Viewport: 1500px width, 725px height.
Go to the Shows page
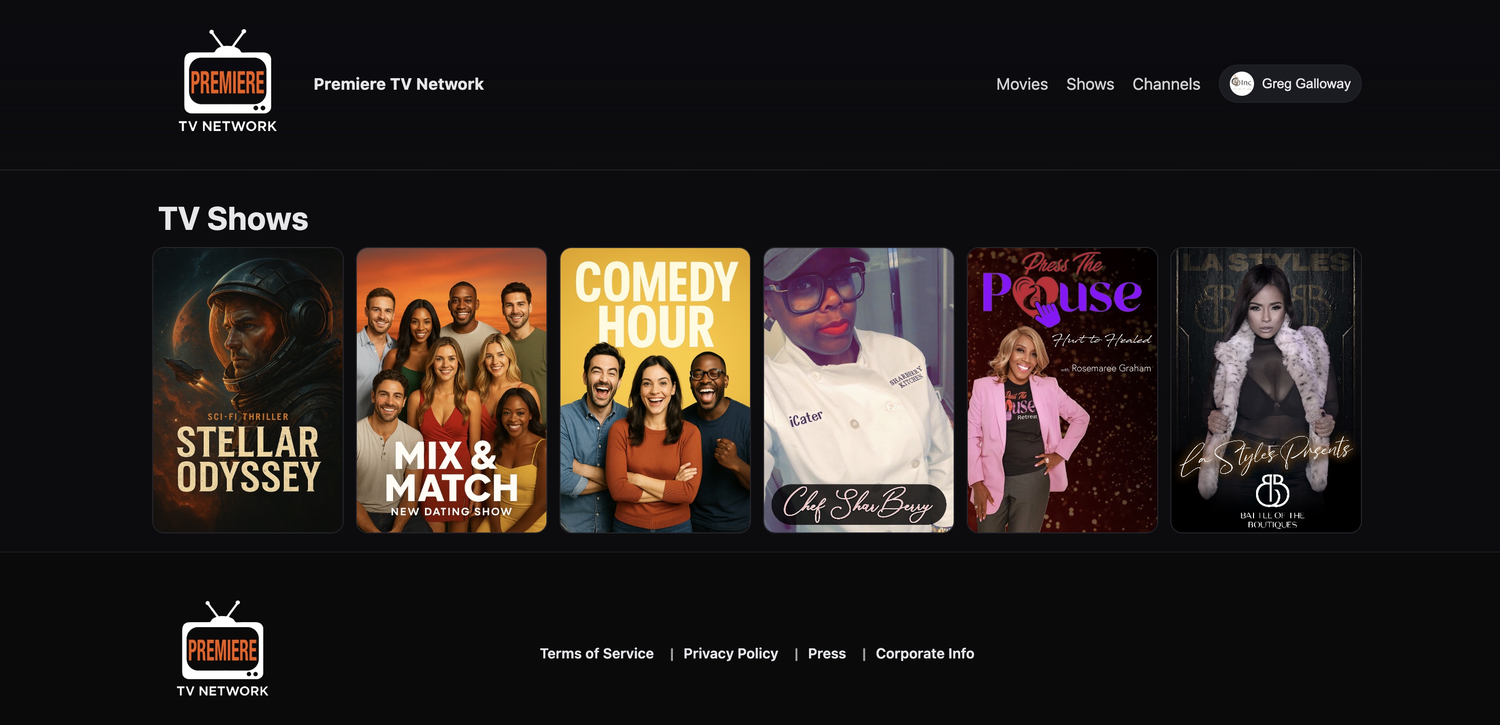point(1090,84)
